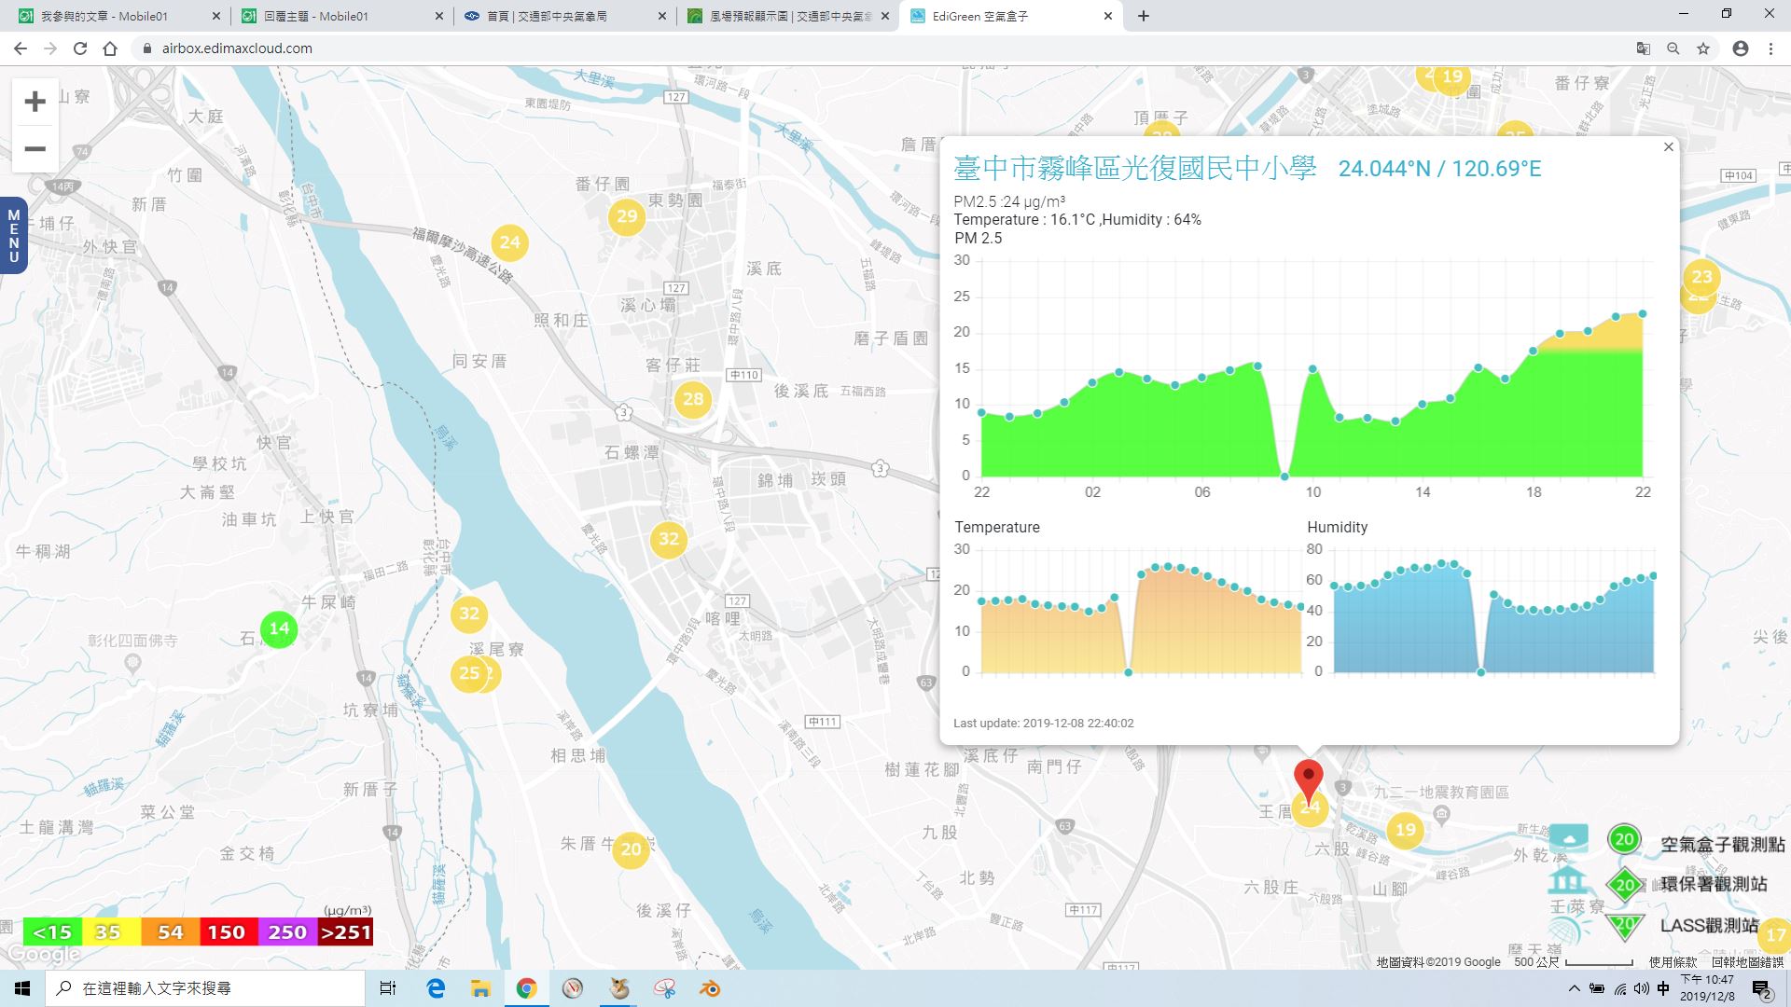Image resolution: width=1791 pixels, height=1007 pixels.
Task: Reload the current page
Action: pyautogui.click(x=80, y=48)
